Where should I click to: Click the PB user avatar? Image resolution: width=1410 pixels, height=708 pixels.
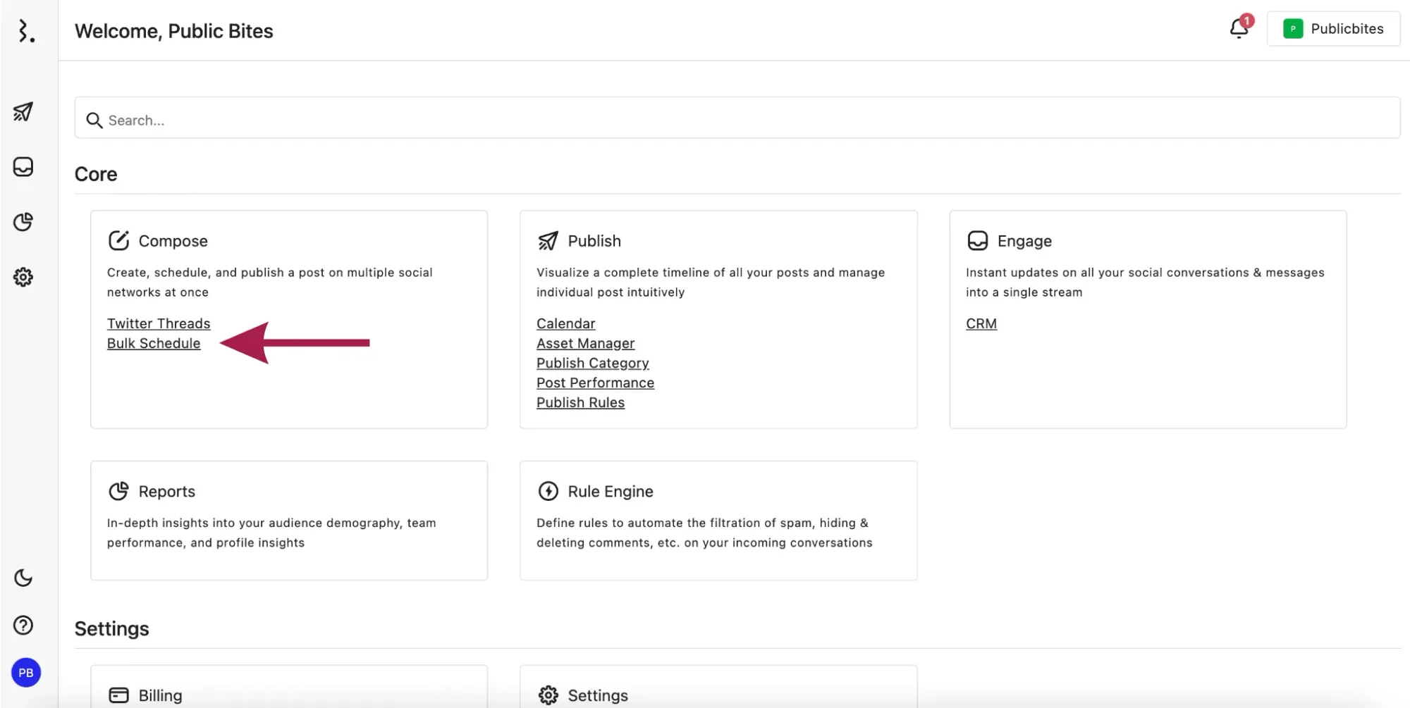pyautogui.click(x=26, y=673)
